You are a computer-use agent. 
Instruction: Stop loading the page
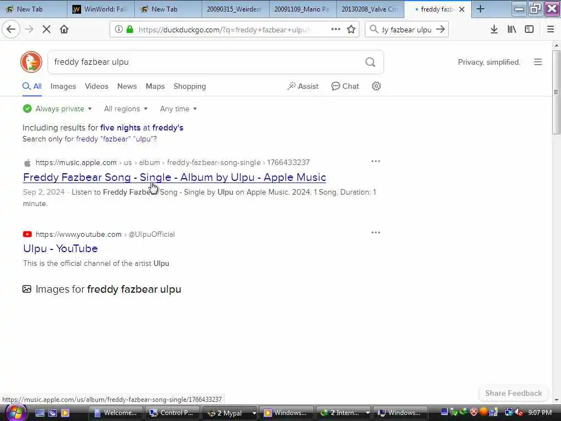47,30
